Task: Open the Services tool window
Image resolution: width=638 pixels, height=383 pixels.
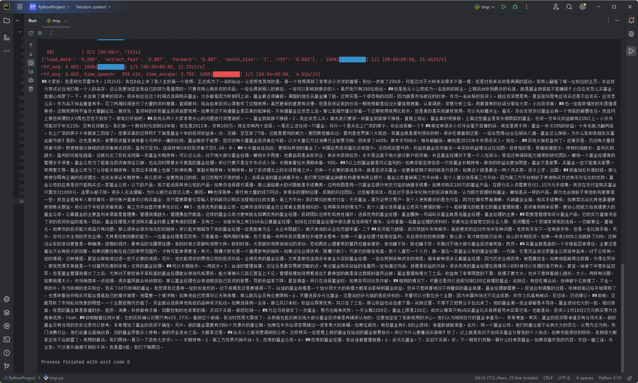Action: pos(7,326)
